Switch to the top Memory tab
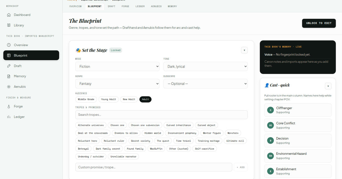Viewport: 342px width, 179px height. (172, 6)
